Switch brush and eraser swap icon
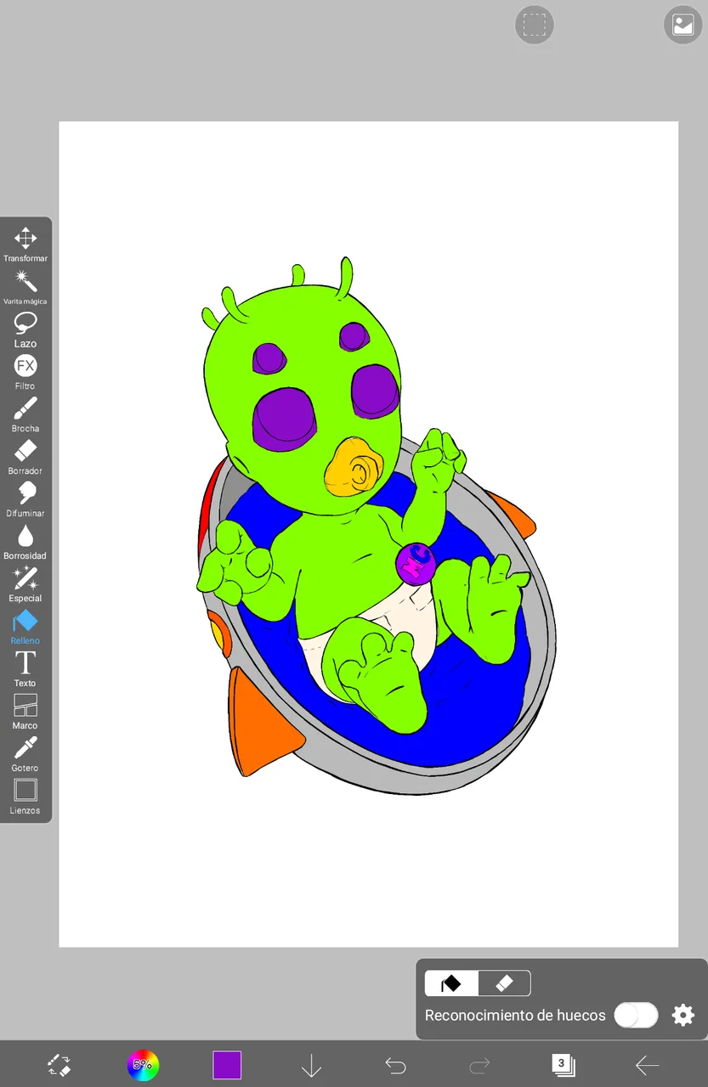Screen dimensions: 708x1087 (59, 1065)
